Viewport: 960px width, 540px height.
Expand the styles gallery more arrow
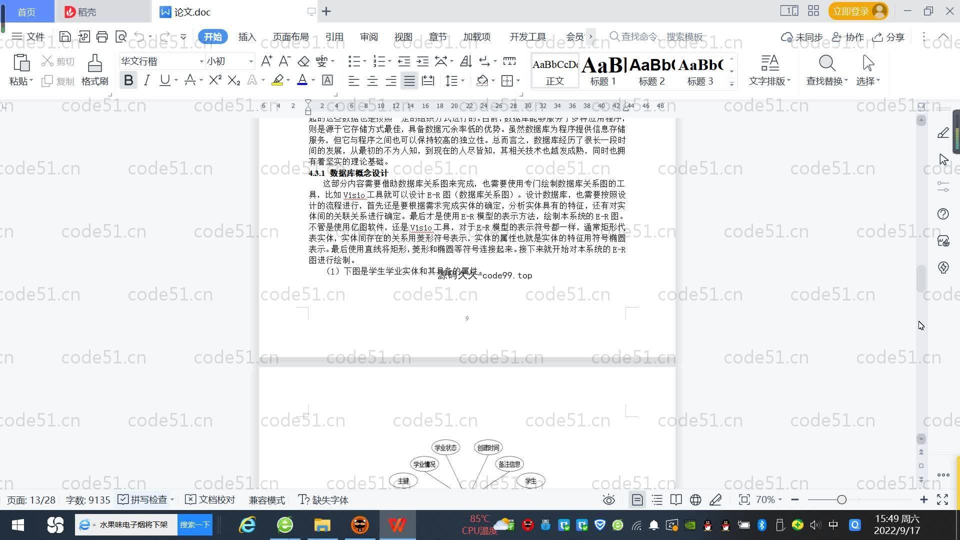pyautogui.click(x=731, y=84)
